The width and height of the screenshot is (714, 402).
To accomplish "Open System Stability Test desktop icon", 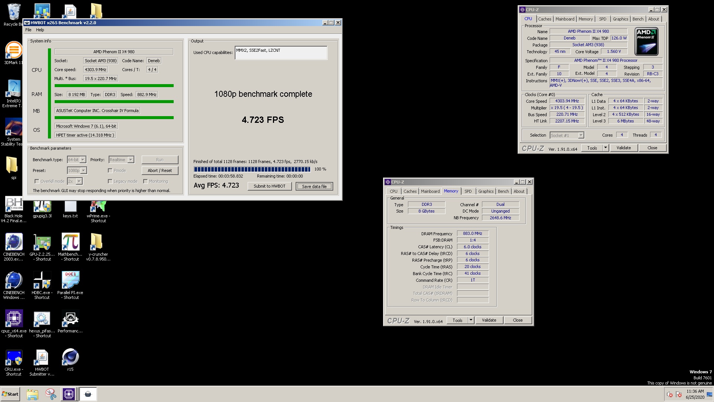I will pos(13,132).
